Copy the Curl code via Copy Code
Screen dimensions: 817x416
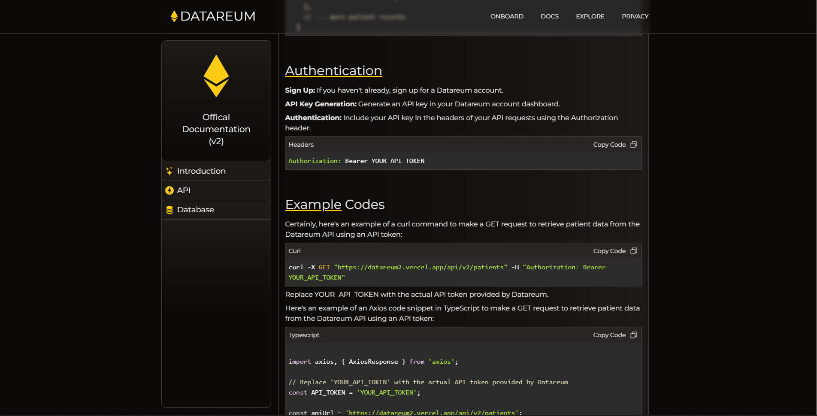pos(609,251)
